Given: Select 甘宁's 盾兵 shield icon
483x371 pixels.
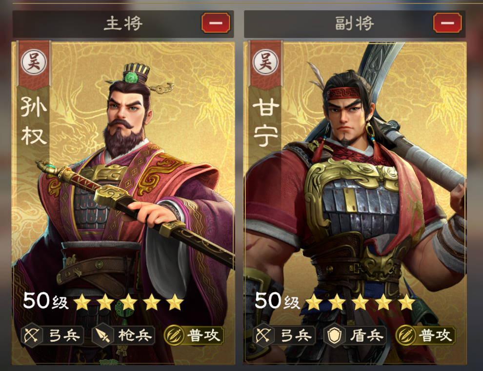Looking at the screenshot, I should pyautogui.click(x=334, y=335).
